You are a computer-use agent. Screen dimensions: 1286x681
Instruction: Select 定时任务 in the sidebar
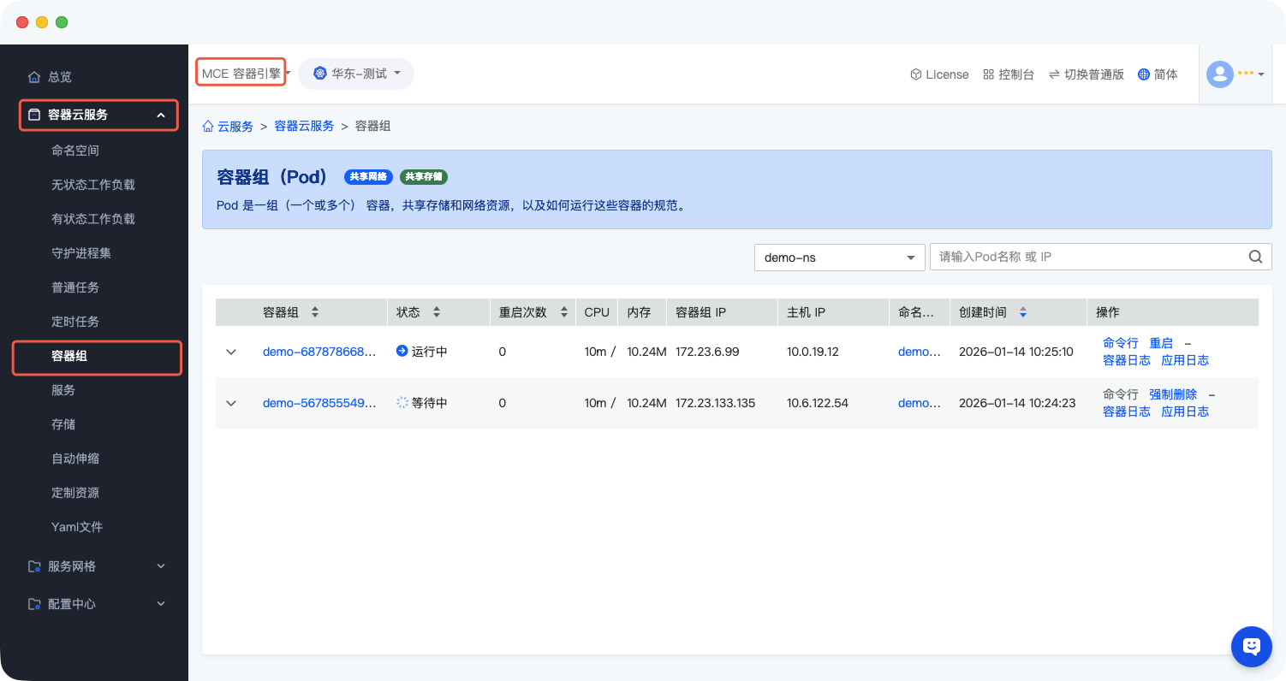(75, 322)
